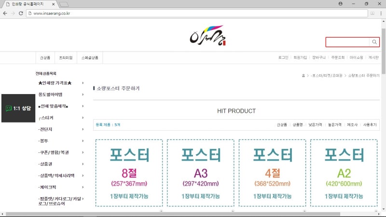Viewport: 386px width, 217px height.
Task: Click the horizontal scrollbar left arrow
Action: tap(2, 214)
